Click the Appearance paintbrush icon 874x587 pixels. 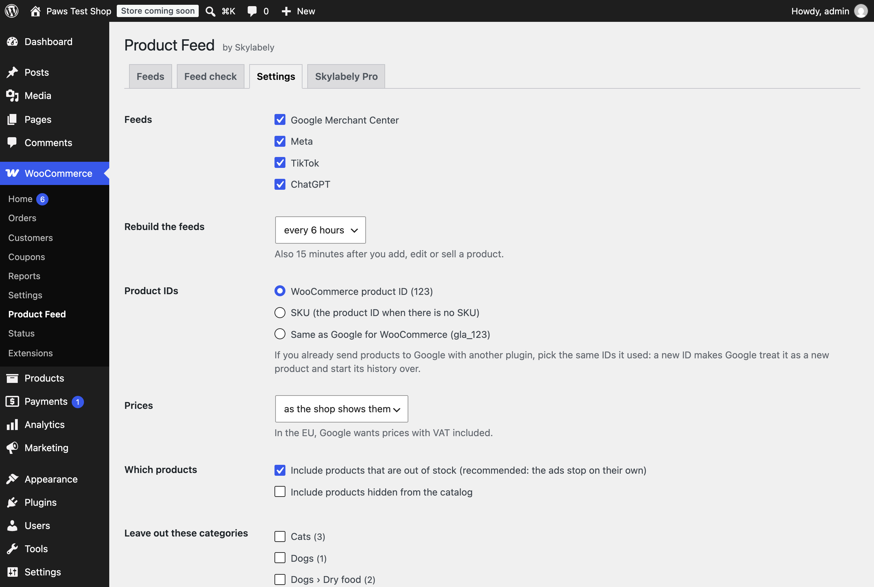(12, 479)
